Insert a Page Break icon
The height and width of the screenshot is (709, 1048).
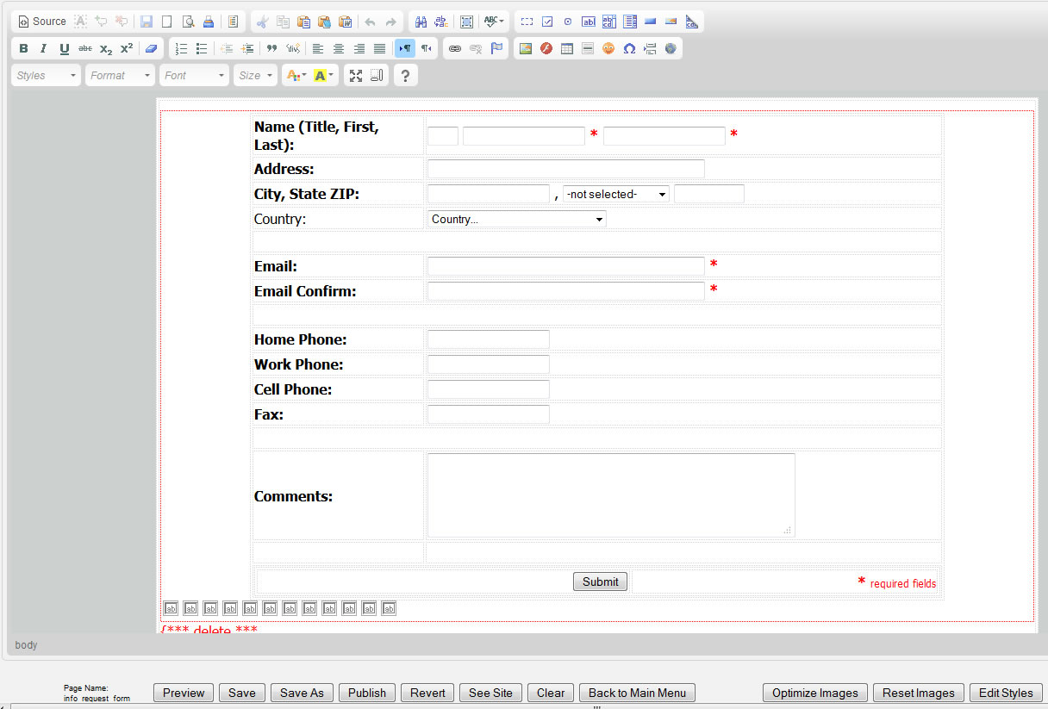click(x=650, y=48)
